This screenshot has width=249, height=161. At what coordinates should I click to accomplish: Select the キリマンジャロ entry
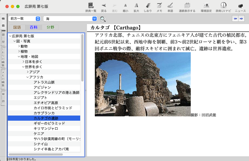[45, 129]
